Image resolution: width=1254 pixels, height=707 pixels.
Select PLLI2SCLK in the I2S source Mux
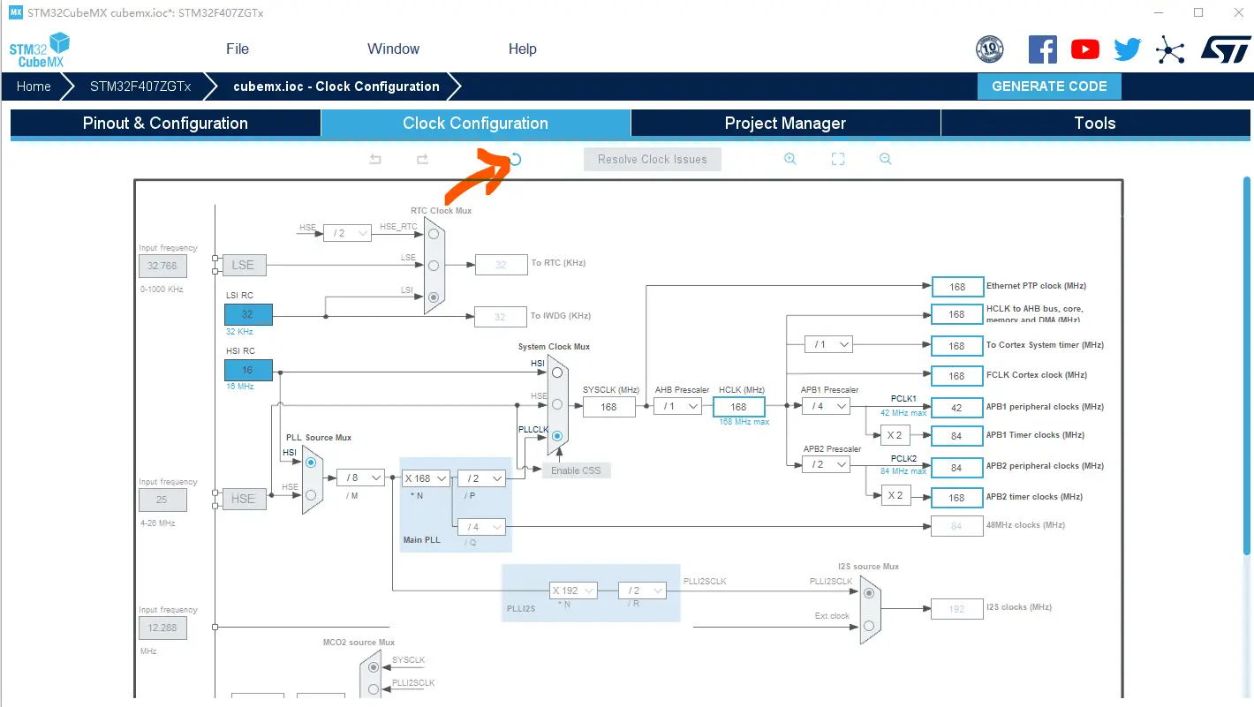(869, 593)
